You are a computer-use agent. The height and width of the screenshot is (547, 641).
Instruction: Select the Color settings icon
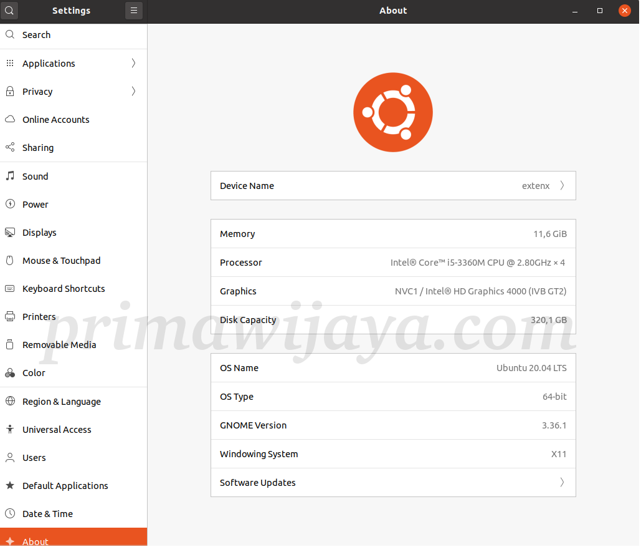click(9, 372)
